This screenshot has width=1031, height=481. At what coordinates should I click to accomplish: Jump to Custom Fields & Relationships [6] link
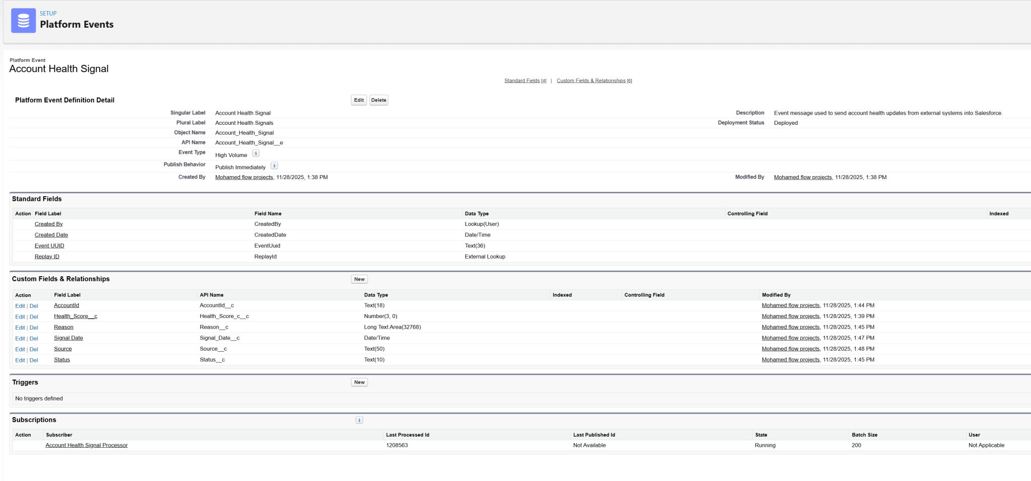pyautogui.click(x=594, y=81)
